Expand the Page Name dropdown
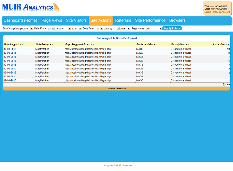Image resolution: width=233 pixels, height=171 pixels. [160, 29]
